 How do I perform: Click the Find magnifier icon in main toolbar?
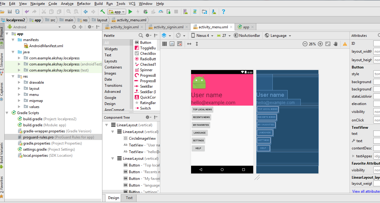click(x=68, y=12)
